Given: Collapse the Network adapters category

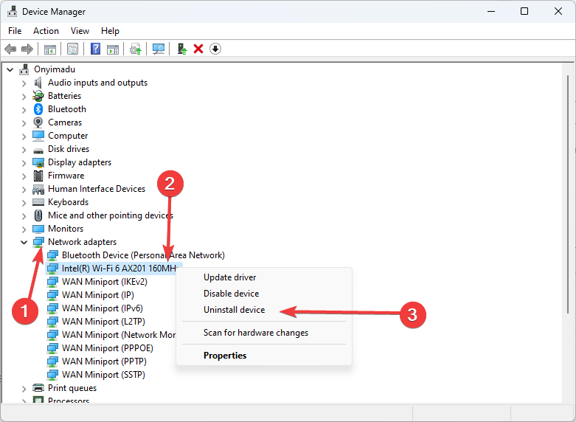Looking at the screenshot, I should pyautogui.click(x=24, y=242).
